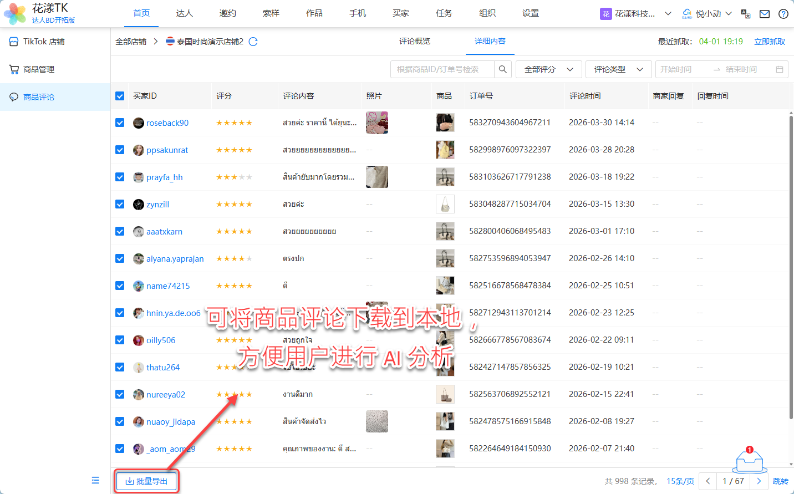Open the 达人 top menu
The width and height of the screenshot is (794, 494).
(184, 13)
